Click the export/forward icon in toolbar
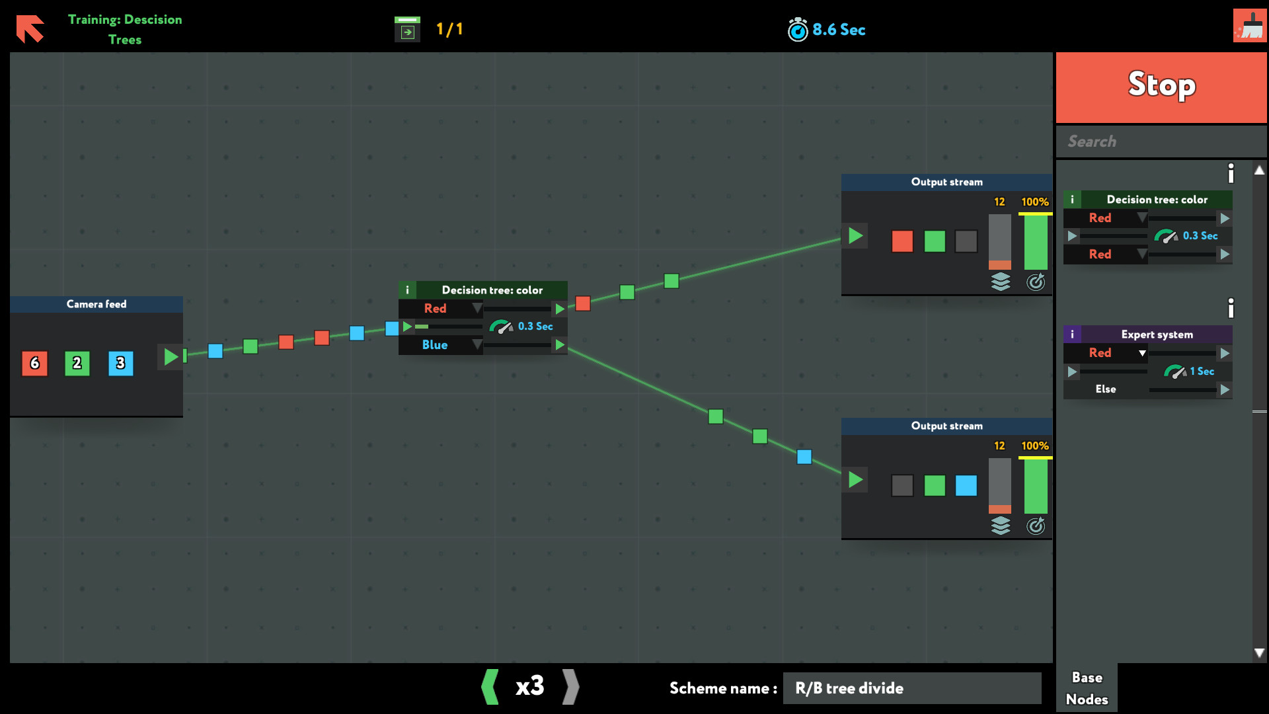Image resolution: width=1269 pixels, height=714 pixels. 406,29
